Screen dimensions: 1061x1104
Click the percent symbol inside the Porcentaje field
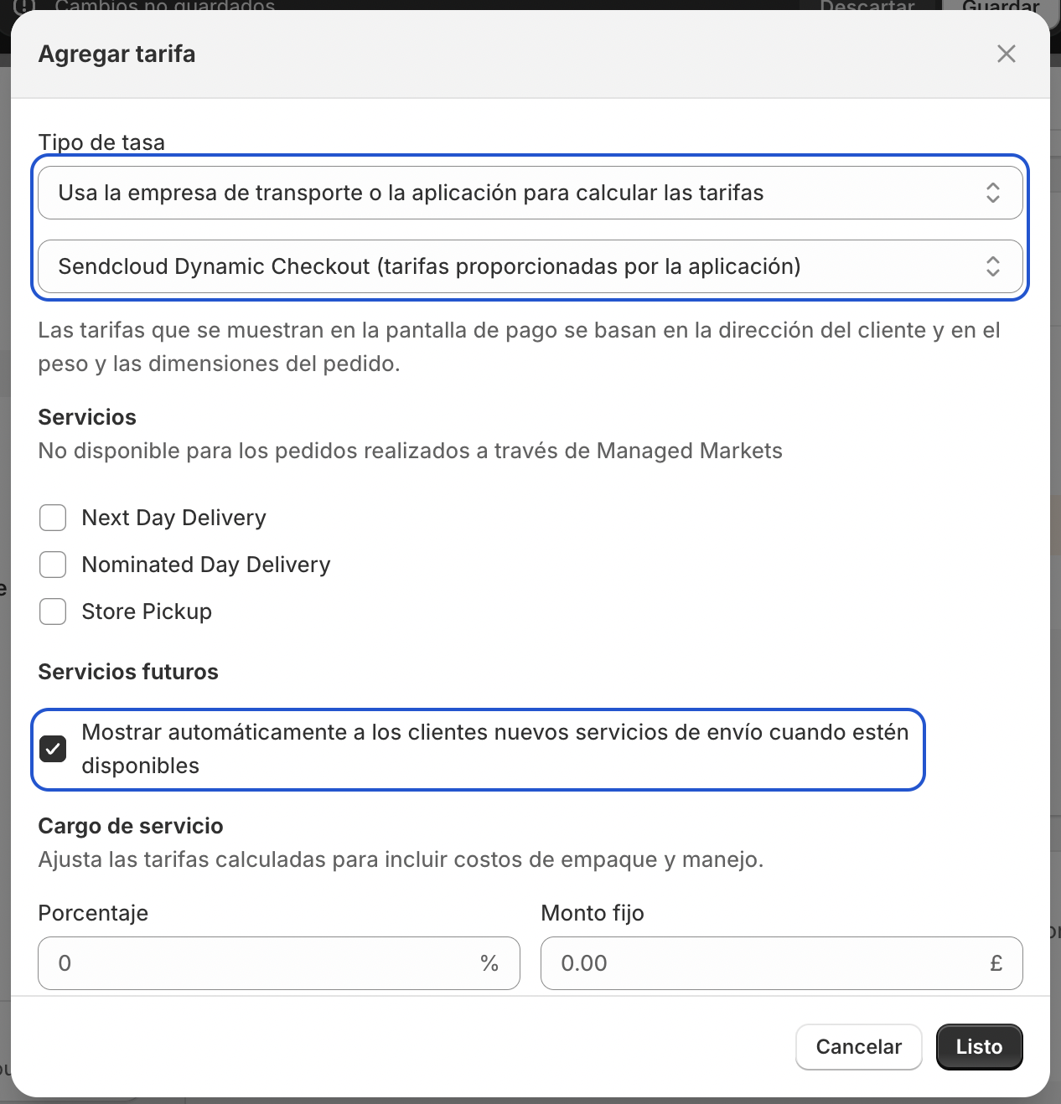(x=489, y=963)
